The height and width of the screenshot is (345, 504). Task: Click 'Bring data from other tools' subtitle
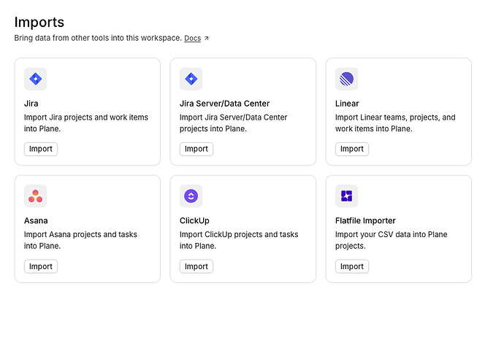click(x=98, y=38)
